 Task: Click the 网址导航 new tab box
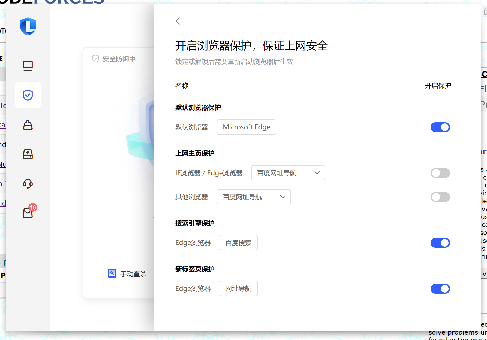238,288
